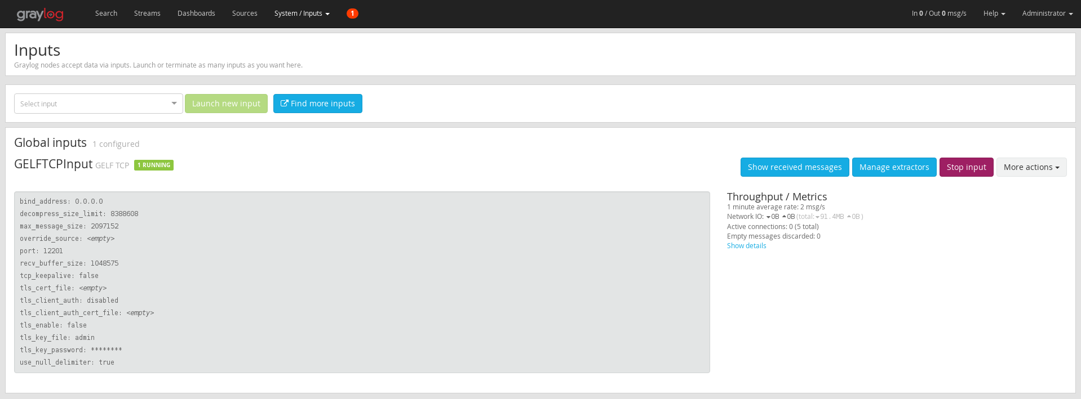Click 'Empty messages discarded: 0' text
1081x399 pixels.
click(774, 236)
